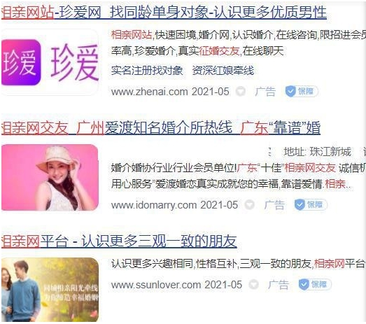The width and height of the screenshot is (366, 324).
Task: Visit the www.zhenai.com URL
Action: pyautogui.click(x=149, y=92)
